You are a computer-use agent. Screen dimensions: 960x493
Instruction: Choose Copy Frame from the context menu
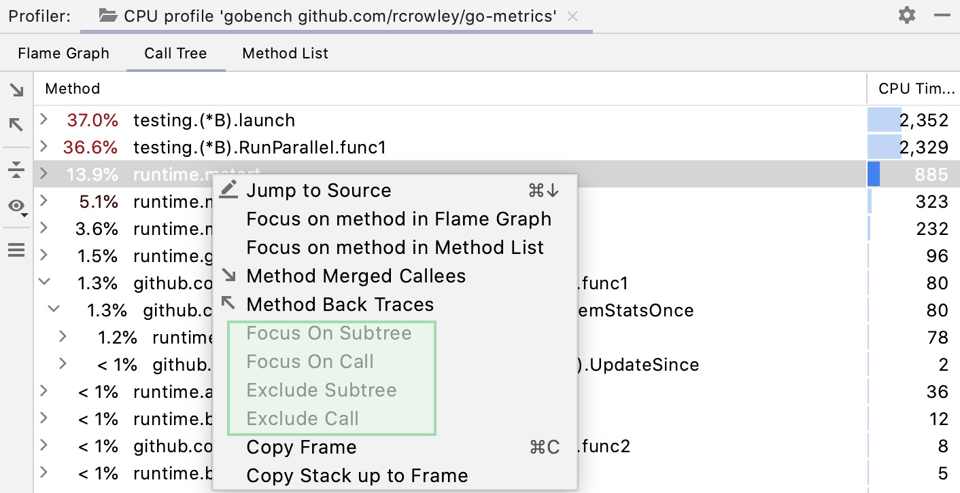click(x=301, y=448)
